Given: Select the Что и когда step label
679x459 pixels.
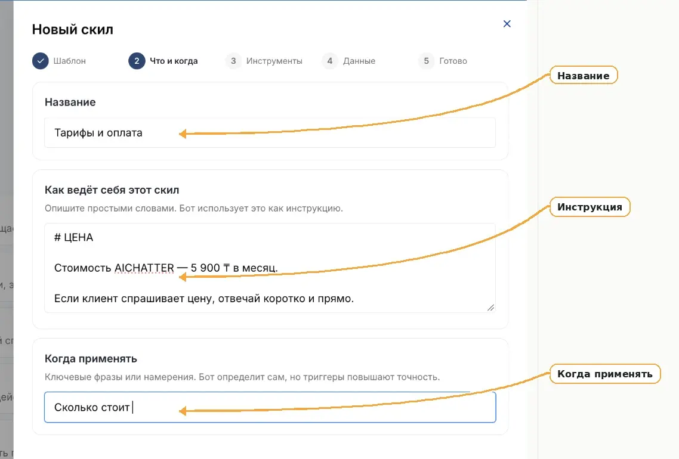Looking at the screenshot, I should (x=174, y=61).
